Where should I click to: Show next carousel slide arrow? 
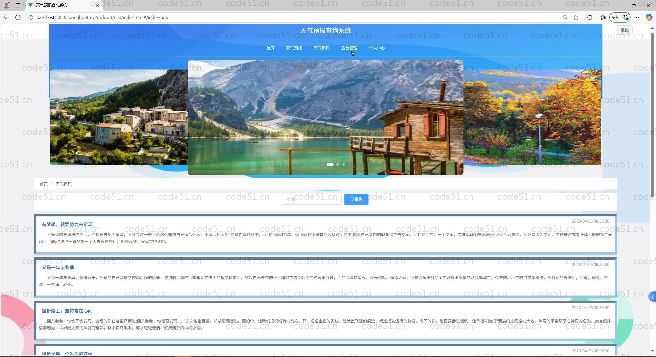[591, 117]
